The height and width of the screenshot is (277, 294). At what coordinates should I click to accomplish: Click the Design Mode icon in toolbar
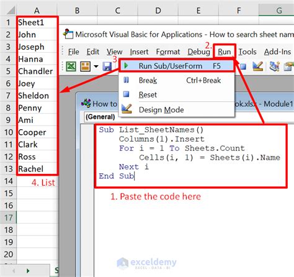[258, 66]
